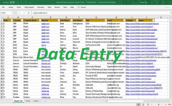The image size is (172, 106).
Task: Select column D header
Action: coord(50,17)
